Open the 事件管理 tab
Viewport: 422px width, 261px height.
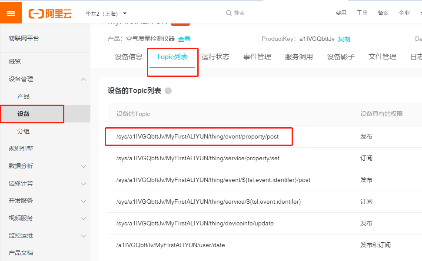coord(257,57)
